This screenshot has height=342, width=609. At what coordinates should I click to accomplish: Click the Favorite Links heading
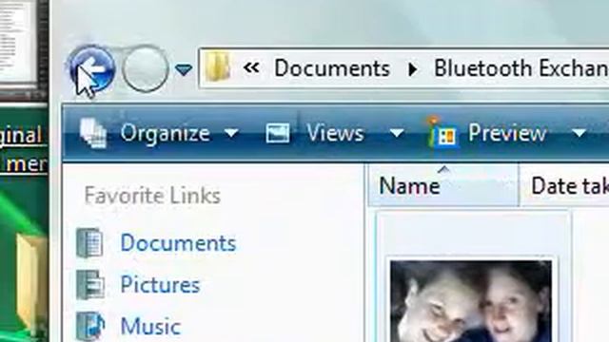pos(152,195)
